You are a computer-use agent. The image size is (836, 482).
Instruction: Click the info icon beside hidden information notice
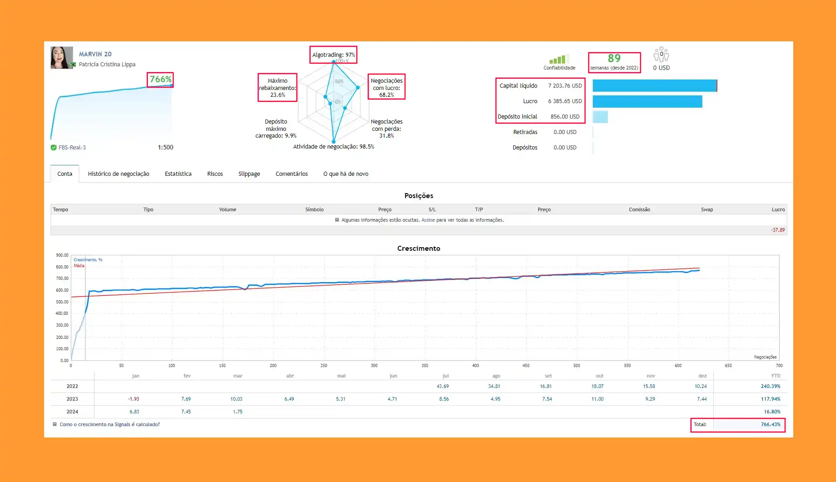click(337, 220)
